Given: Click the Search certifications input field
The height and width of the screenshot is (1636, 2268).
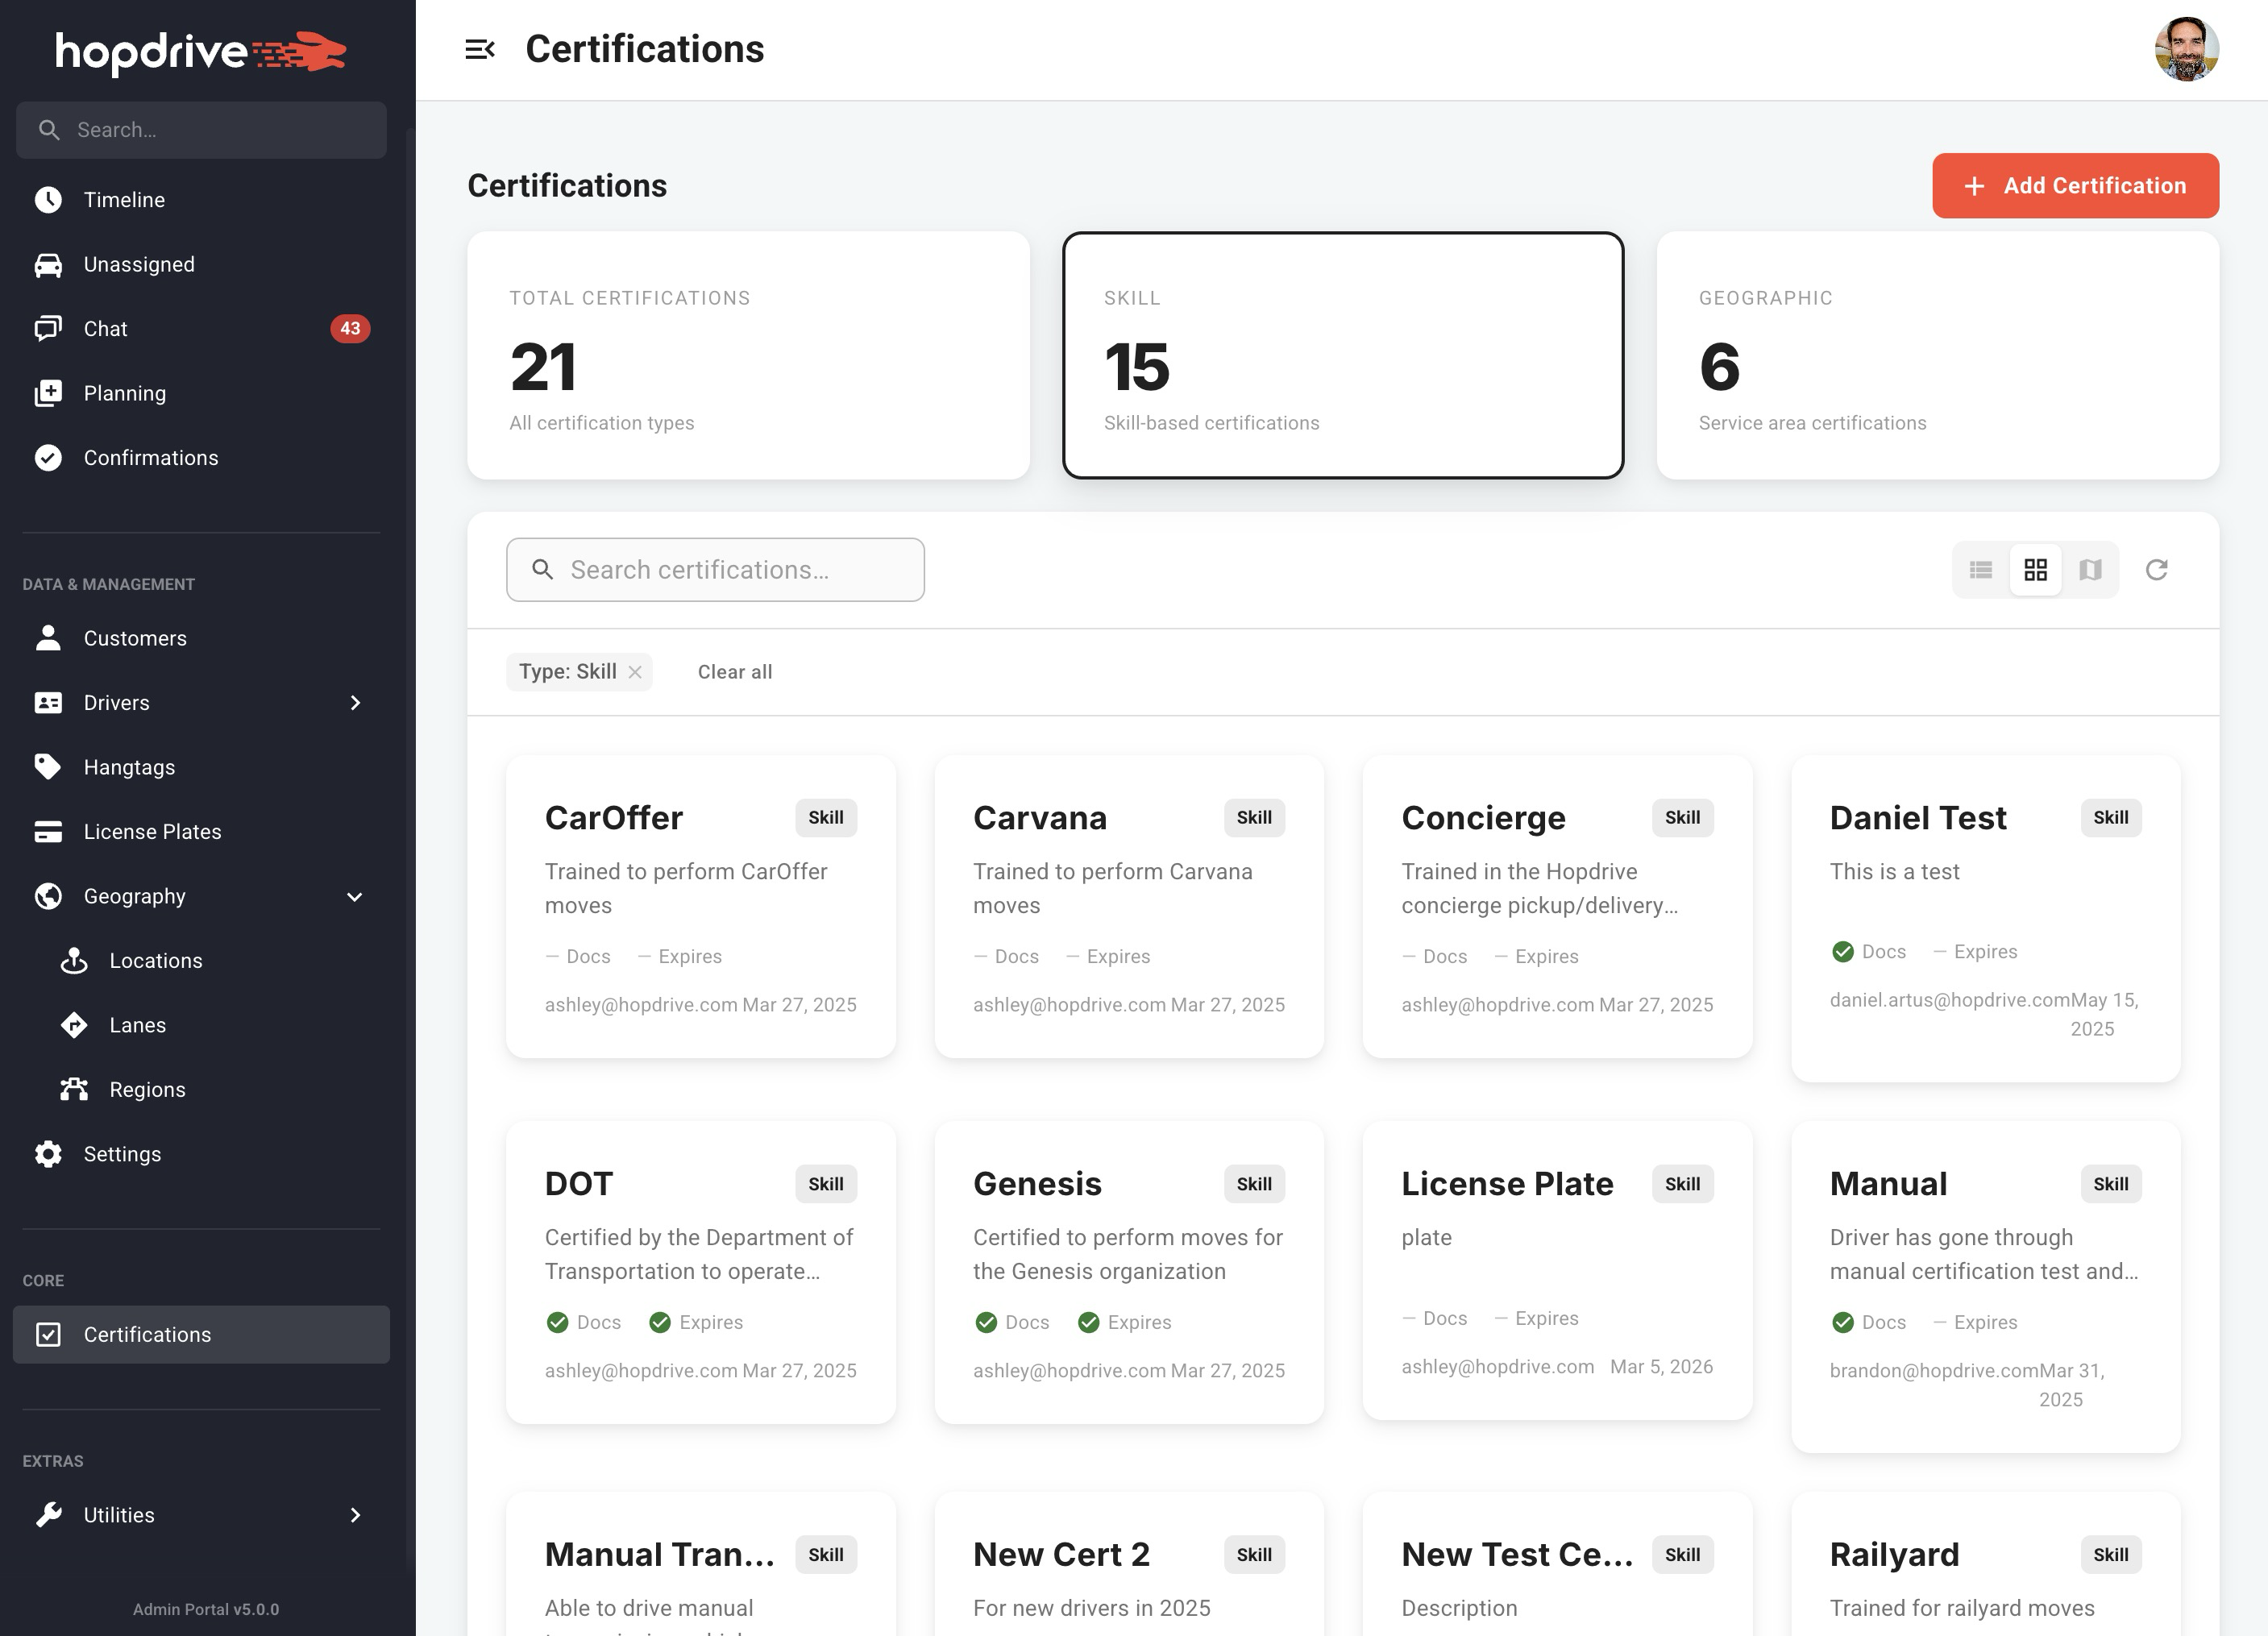Looking at the screenshot, I should (x=714, y=569).
